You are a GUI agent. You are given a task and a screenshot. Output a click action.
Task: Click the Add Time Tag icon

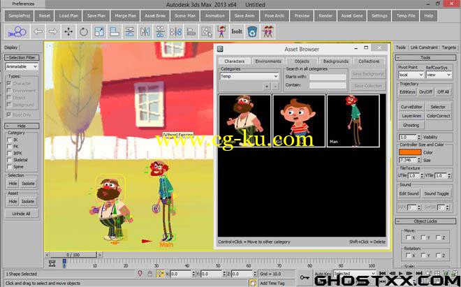(253, 283)
